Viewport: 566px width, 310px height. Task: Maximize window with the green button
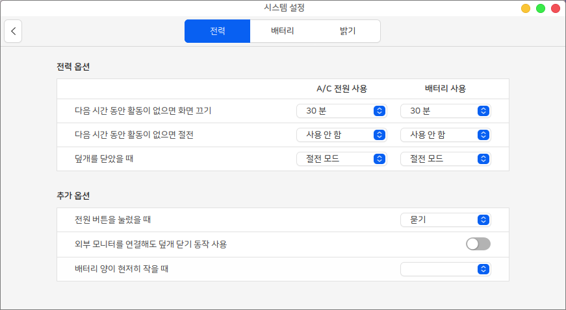540,8
